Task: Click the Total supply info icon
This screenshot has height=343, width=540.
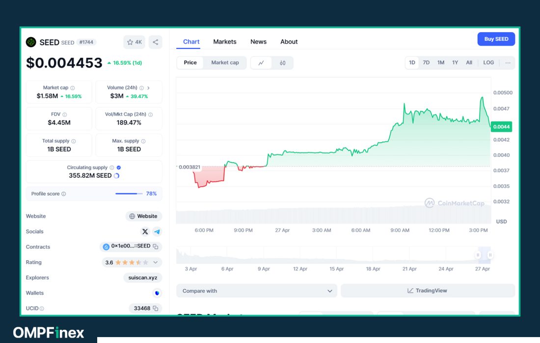Action: (73, 141)
